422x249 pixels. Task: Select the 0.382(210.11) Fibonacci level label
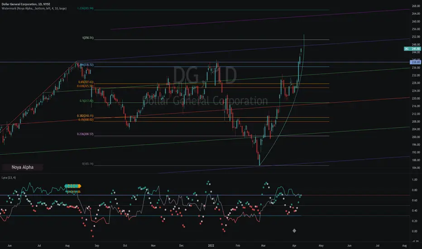click(x=85, y=116)
